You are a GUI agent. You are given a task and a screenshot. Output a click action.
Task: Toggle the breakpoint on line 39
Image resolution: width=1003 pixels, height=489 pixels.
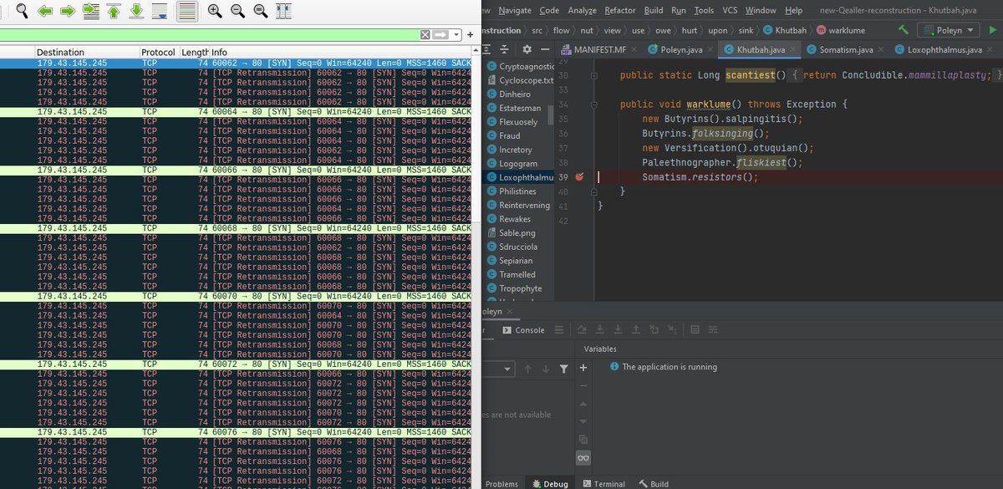tap(578, 177)
